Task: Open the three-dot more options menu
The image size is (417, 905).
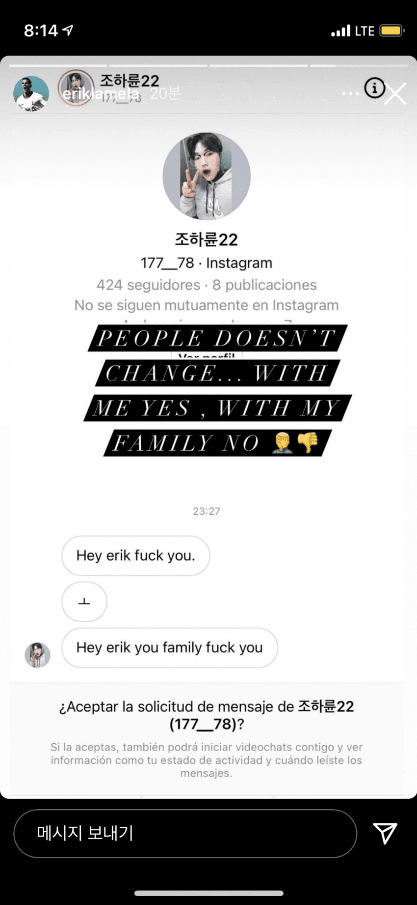Action: [350, 93]
